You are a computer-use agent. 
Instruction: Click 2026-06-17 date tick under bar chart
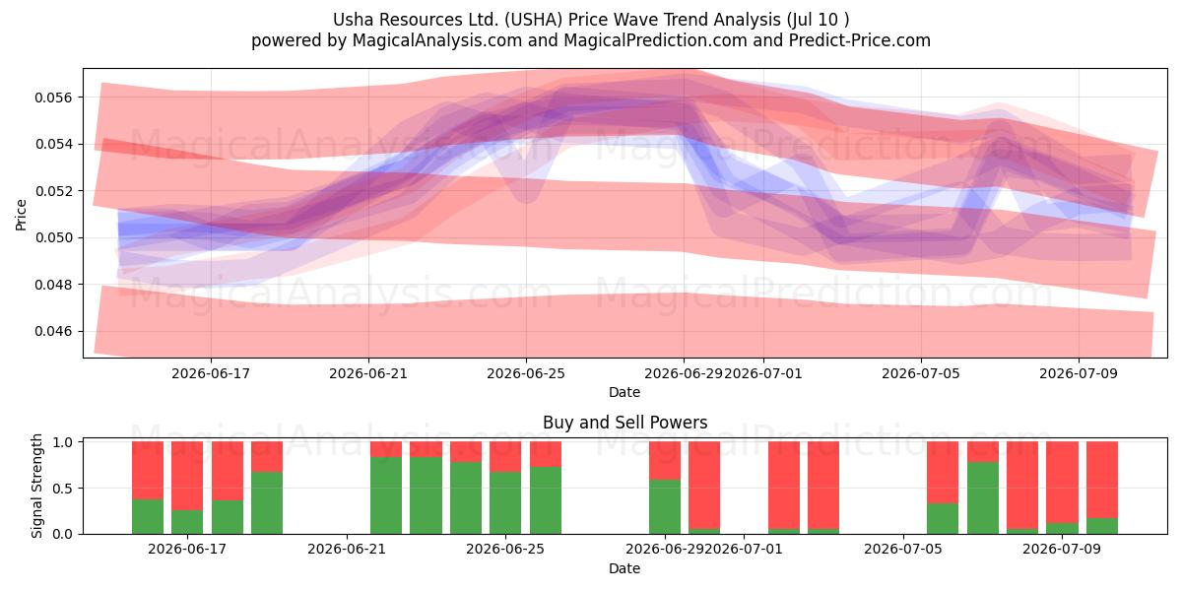coord(187,550)
